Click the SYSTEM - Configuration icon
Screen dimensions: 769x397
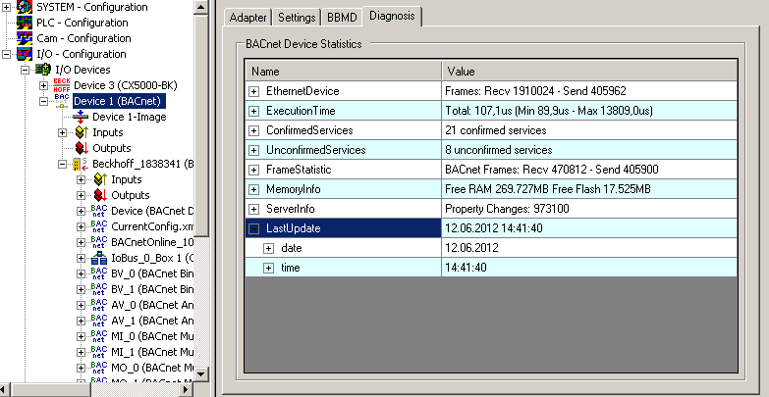tap(25, 7)
